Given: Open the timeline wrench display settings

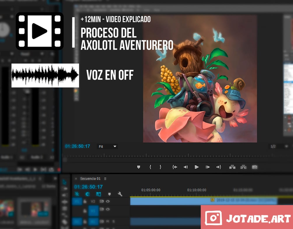Looking at the screenshot, I should click(x=120, y=194).
